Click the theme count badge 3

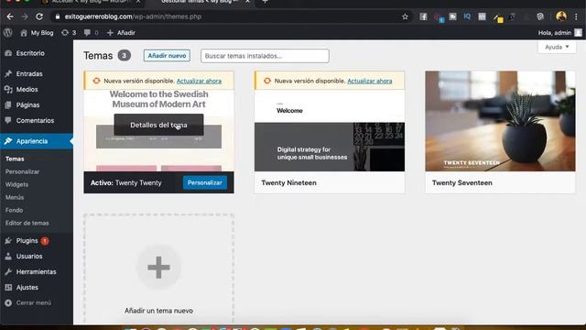coord(125,56)
